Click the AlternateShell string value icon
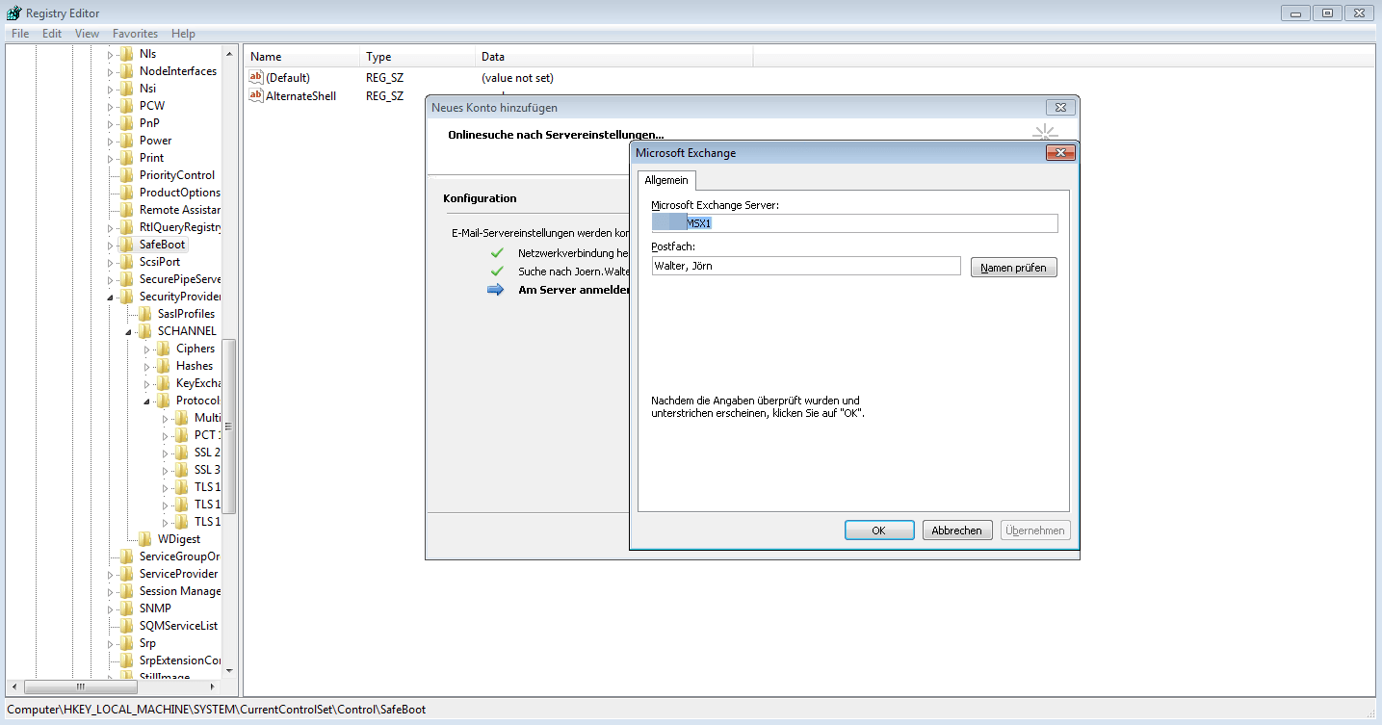 point(256,95)
